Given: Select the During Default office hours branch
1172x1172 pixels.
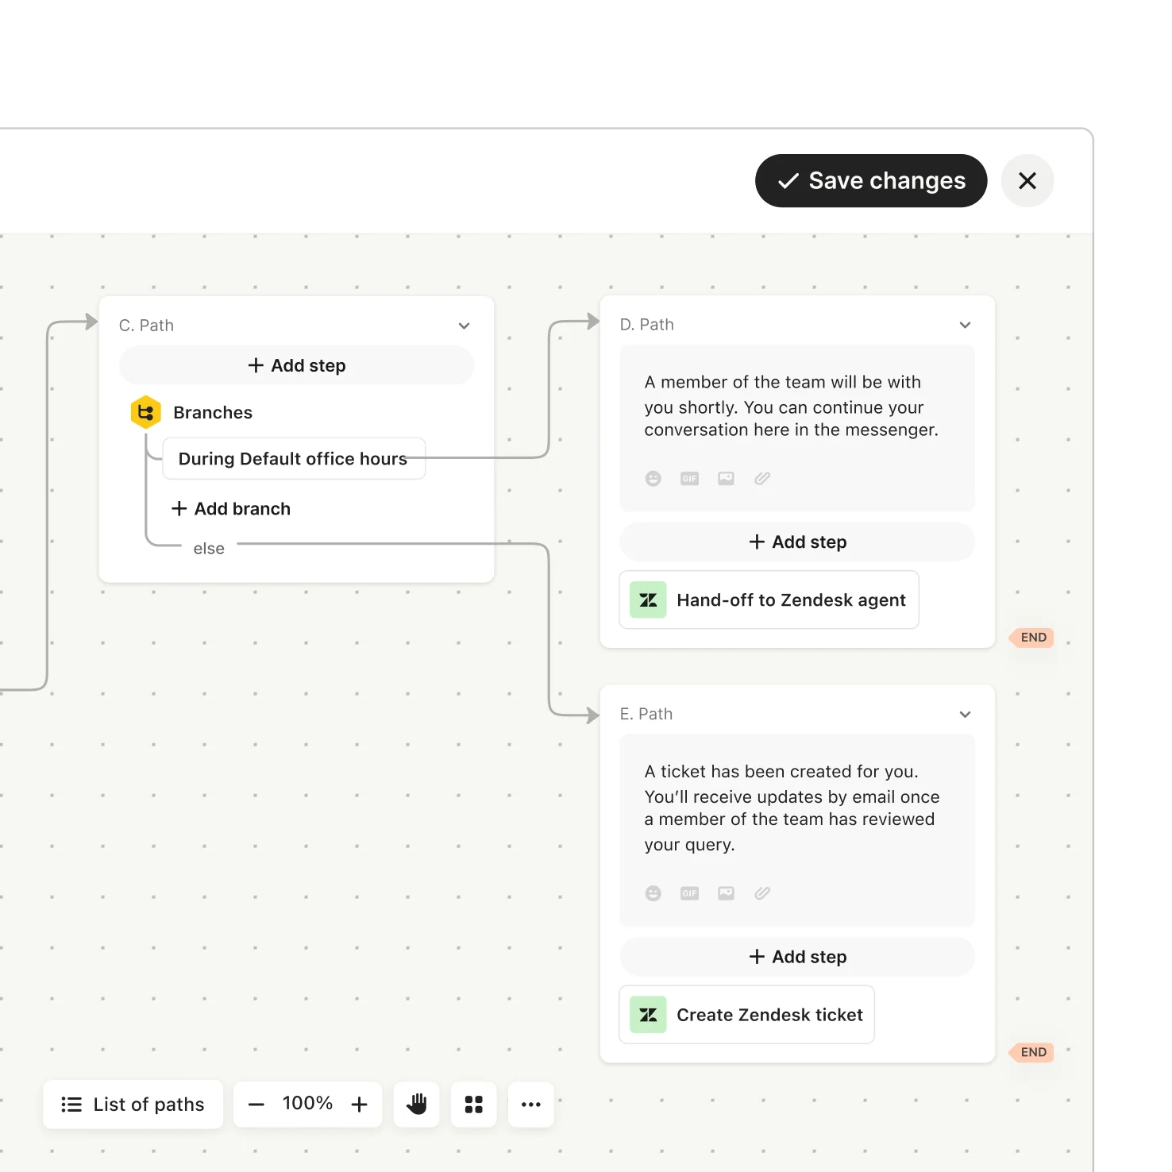Looking at the screenshot, I should point(293,458).
